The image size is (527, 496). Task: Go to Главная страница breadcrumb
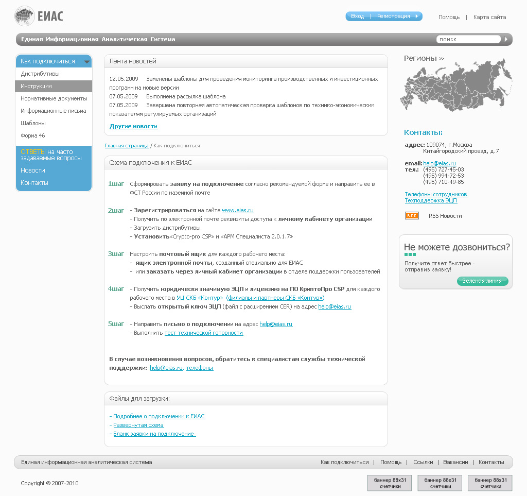(x=127, y=146)
